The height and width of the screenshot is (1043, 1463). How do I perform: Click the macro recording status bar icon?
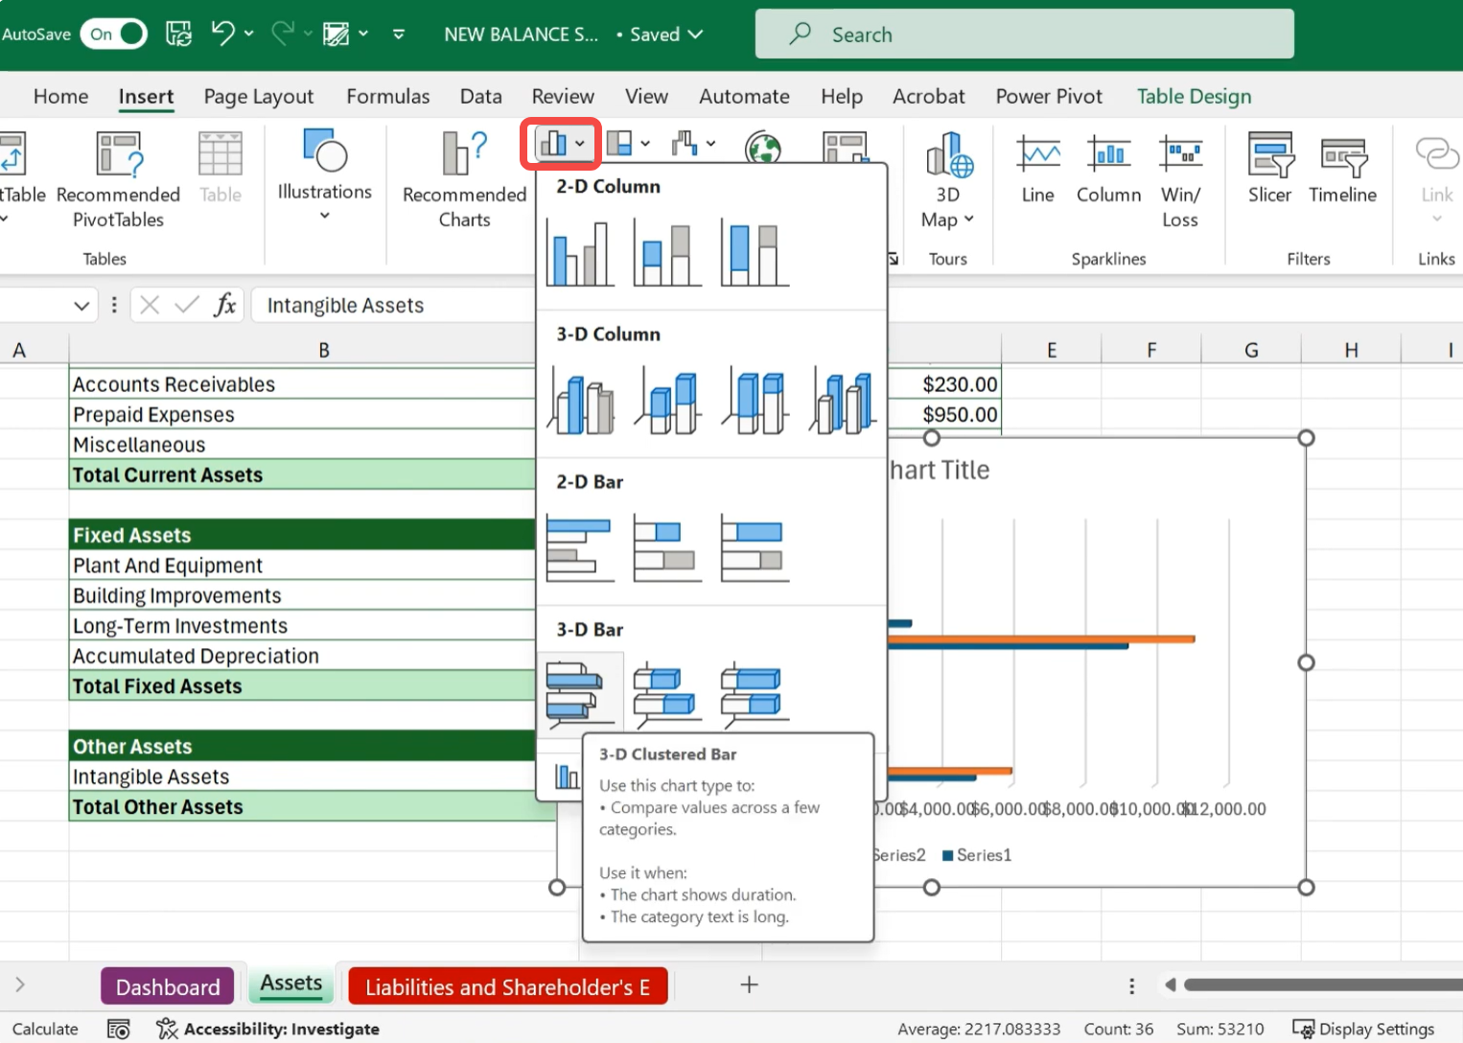click(119, 1029)
